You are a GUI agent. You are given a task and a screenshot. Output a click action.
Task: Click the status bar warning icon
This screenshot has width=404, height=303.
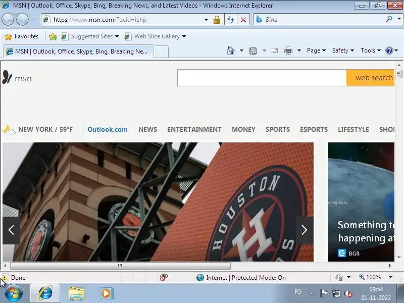coord(5,277)
